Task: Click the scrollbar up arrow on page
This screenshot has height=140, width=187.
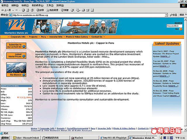Action: point(186,19)
